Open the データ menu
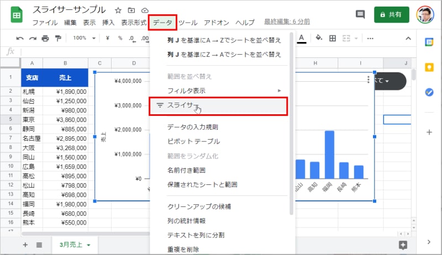The height and width of the screenshot is (255, 442). click(162, 23)
